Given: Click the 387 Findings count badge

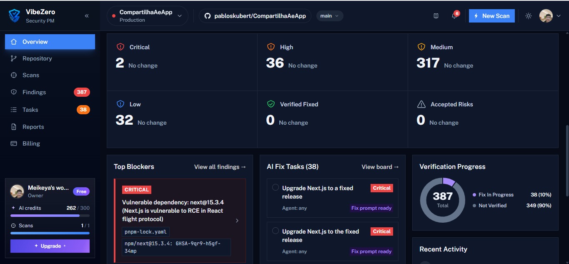Looking at the screenshot, I should [x=82, y=92].
